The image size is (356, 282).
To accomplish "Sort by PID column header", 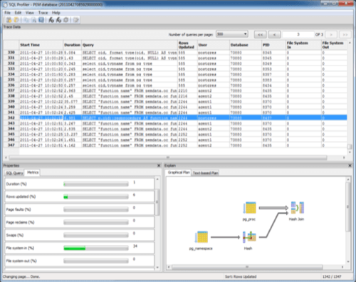I will (273, 45).
